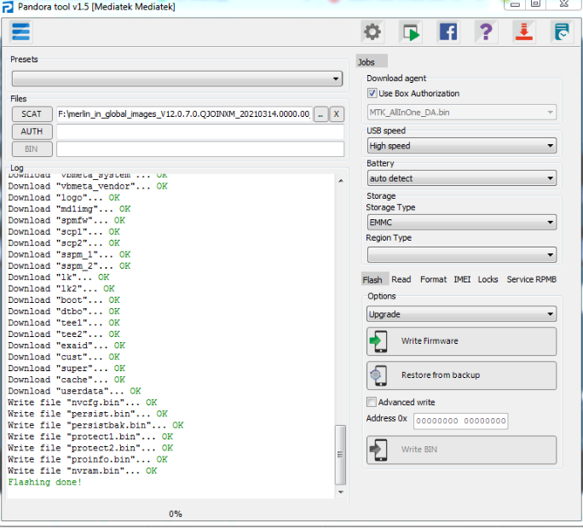Expand the Presets dropdown
This screenshot has height=529, width=583.
pyautogui.click(x=177, y=78)
